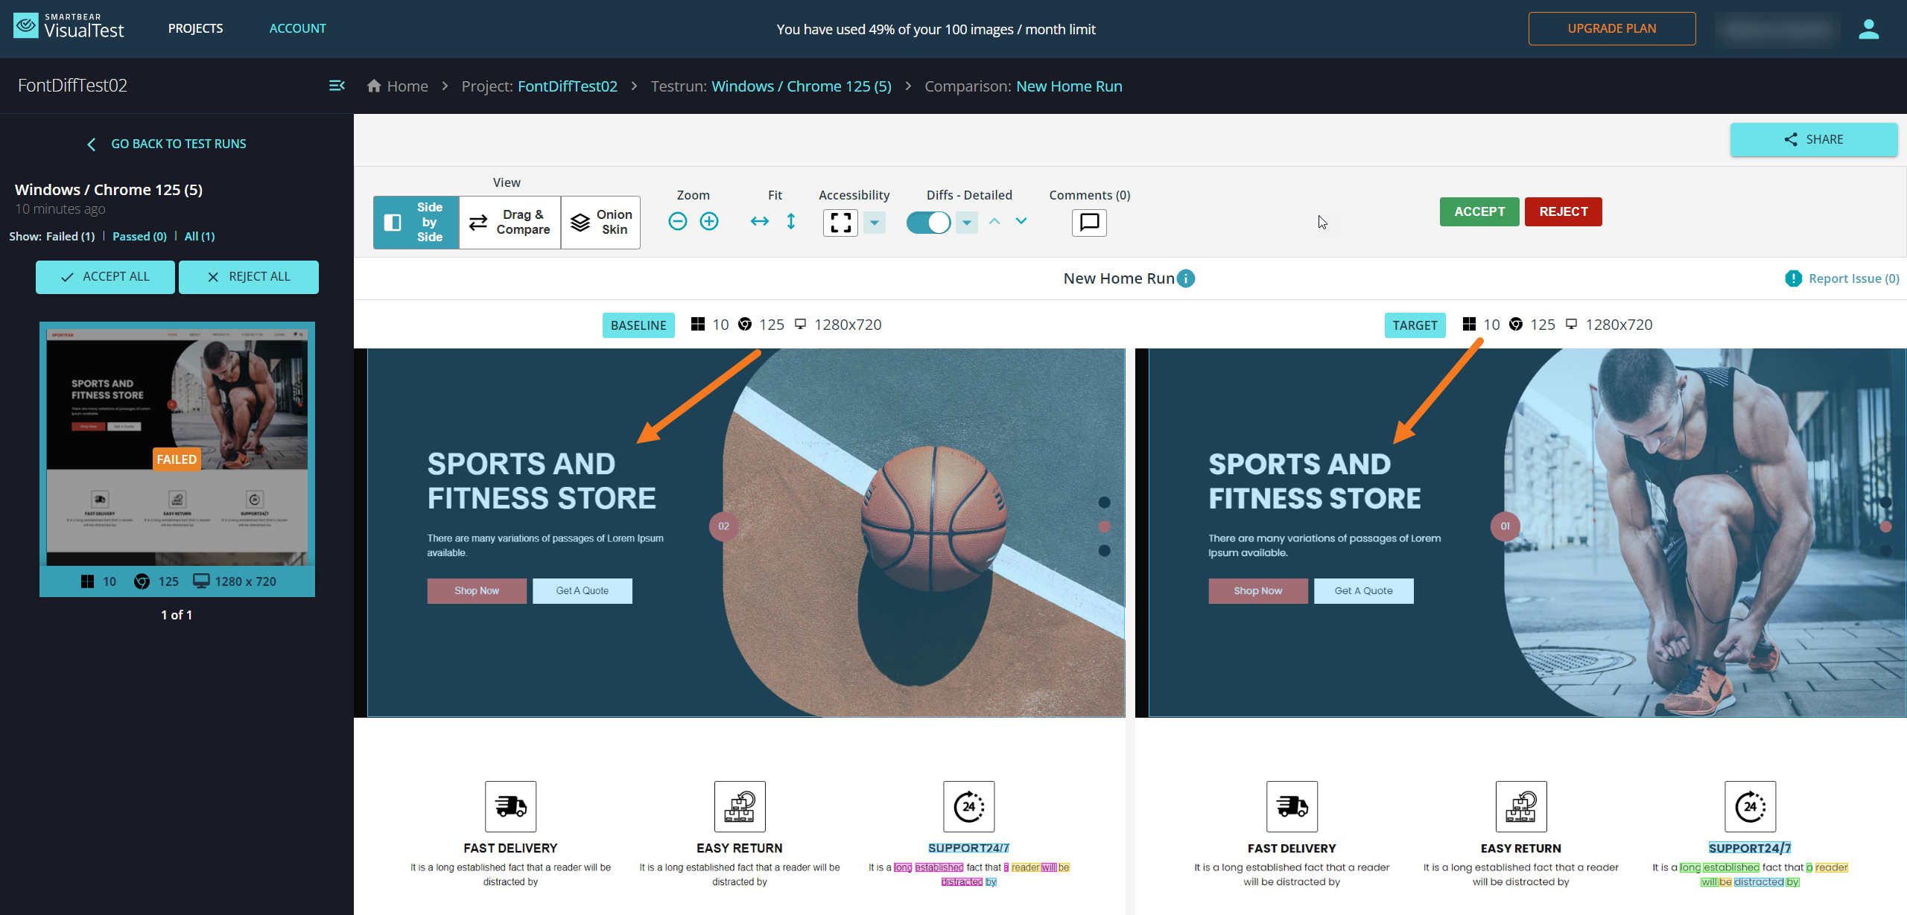Click the New Home Run info icon
Screen dimensions: 1907x915
(x=1186, y=278)
